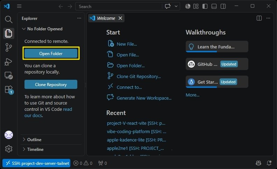The width and height of the screenshot is (277, 169).
Task: Click the SSH: project-dev-server-tailnet remote indicator
Action: pos(36,163)
